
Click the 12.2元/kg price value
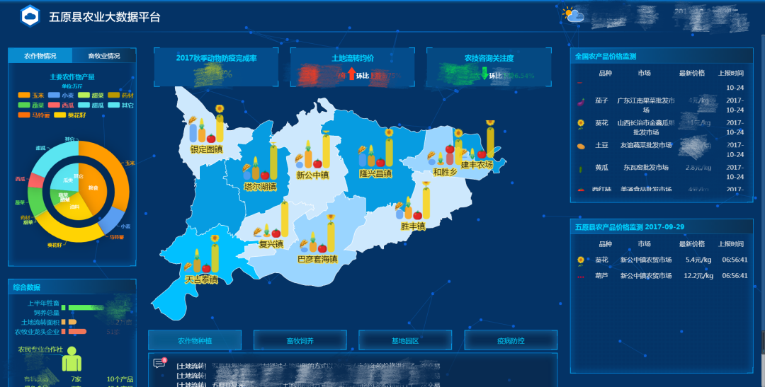coord(698,276)
